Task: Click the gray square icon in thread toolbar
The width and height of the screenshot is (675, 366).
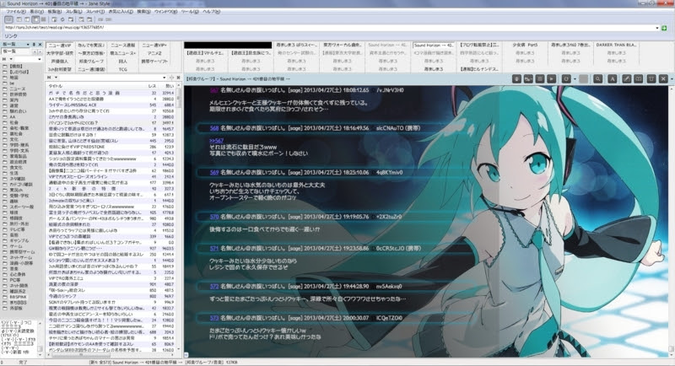Action: click(583, 79)
